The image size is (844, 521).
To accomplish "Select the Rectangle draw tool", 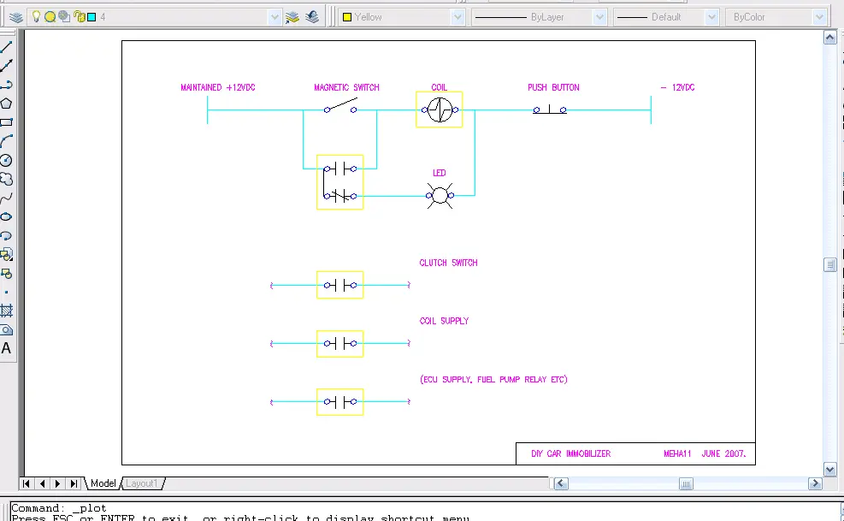I will coord(6,121).
